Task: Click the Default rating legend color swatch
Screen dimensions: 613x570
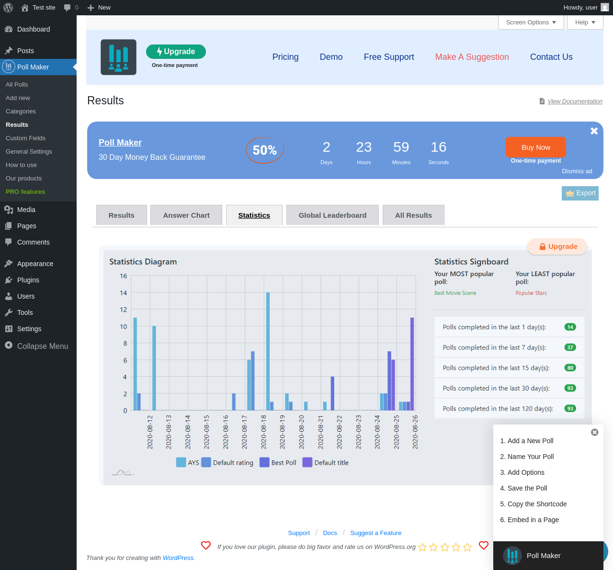Action: tap(206, 462)
